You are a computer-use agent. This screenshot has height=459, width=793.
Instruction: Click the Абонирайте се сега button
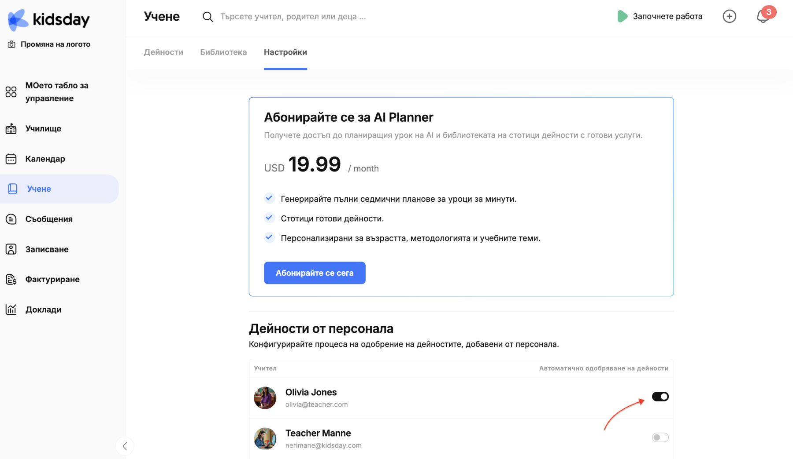[315, 273]
